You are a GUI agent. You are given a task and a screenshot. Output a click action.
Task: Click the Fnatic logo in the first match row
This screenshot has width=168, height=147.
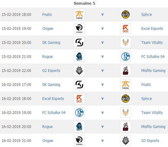79,15
